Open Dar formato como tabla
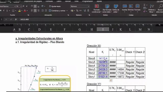 click(x=107, y=8)
